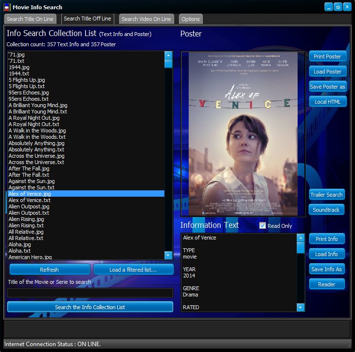Launch Trailer Search

coord(326,195)
